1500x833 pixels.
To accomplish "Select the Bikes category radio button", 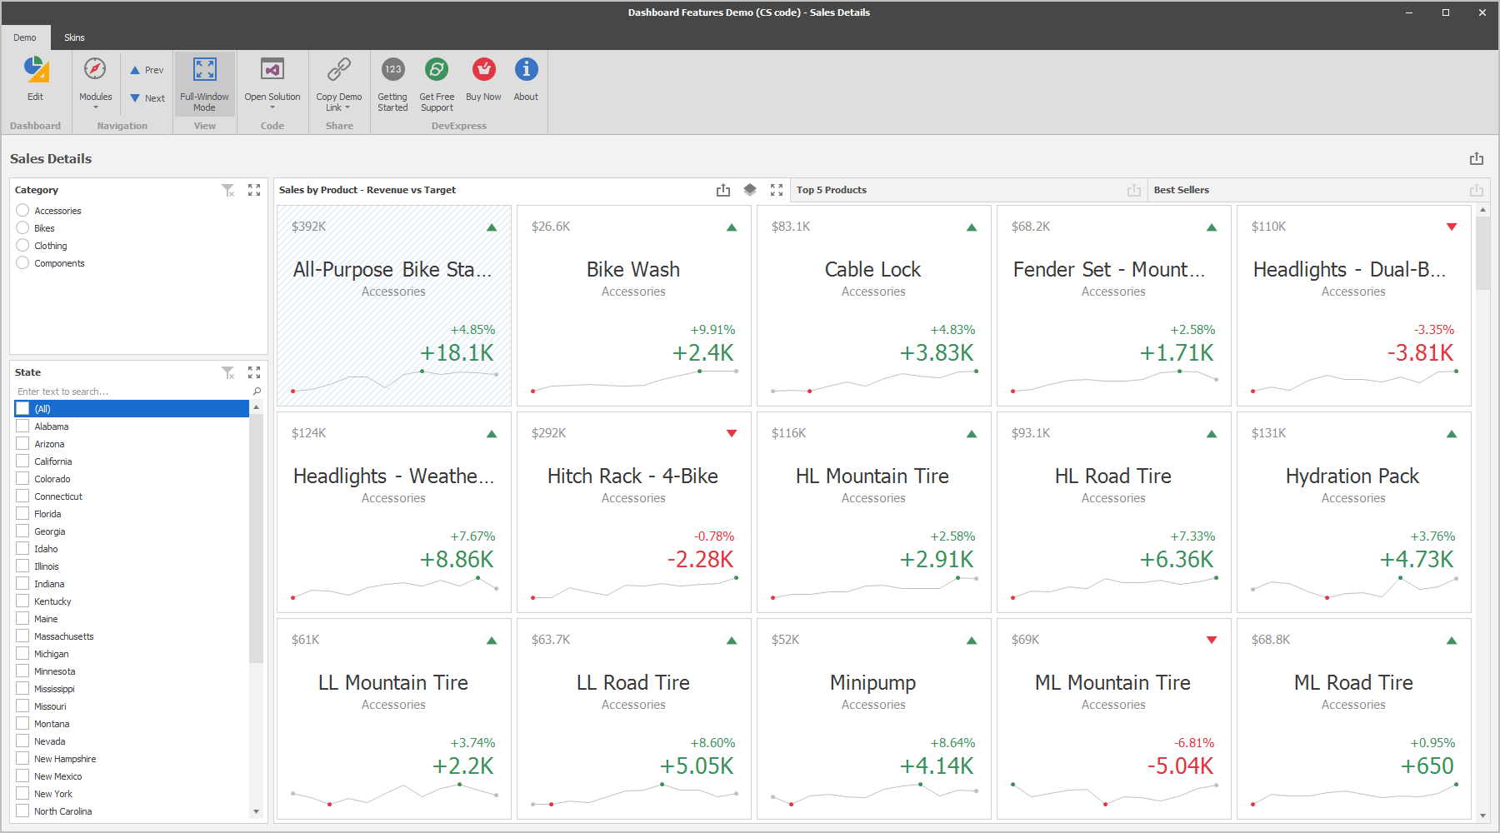I will click(x=23, y=228).
